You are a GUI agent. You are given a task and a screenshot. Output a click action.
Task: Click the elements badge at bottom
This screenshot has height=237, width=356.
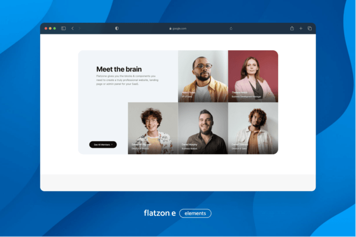195,213
